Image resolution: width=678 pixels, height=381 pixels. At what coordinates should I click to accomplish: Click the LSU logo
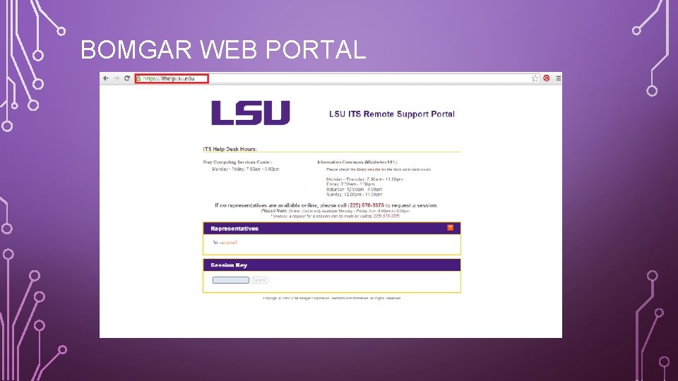[x=250, y=113]
